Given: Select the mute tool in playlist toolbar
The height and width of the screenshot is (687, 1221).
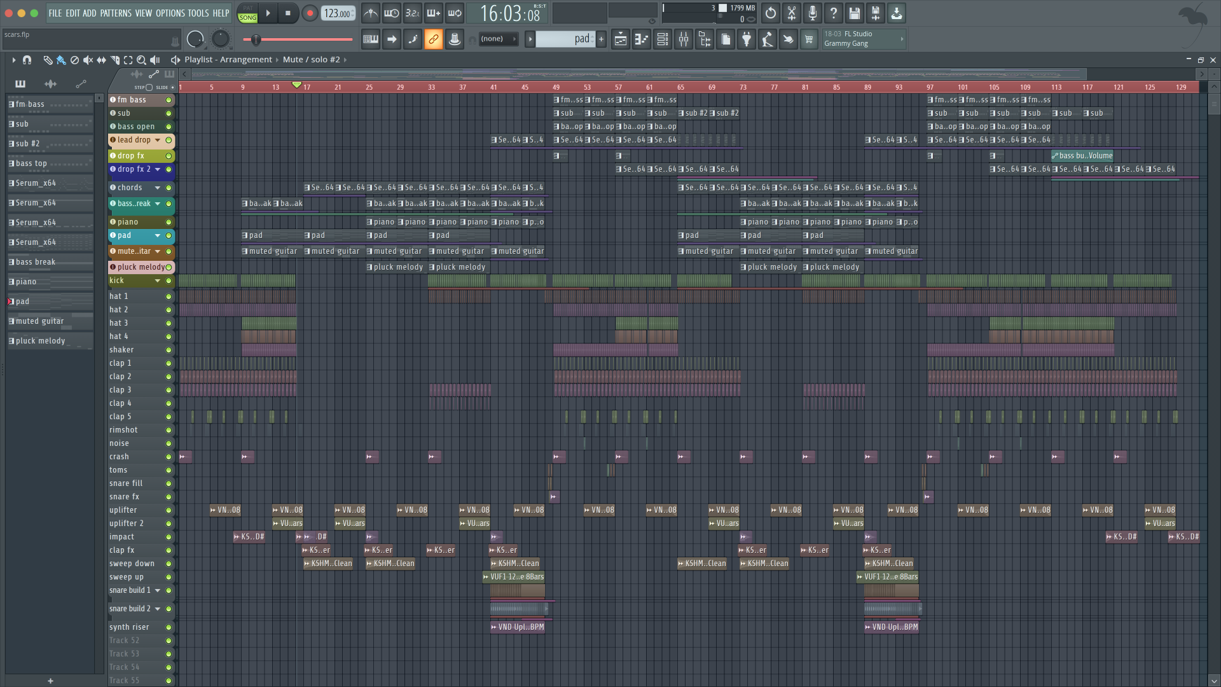Looking at the screenshot, I should point(88,60).
